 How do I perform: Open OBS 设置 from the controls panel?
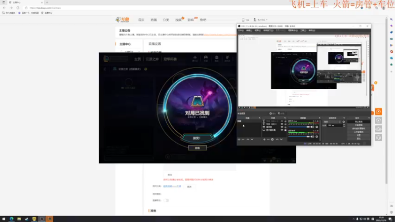358,135
